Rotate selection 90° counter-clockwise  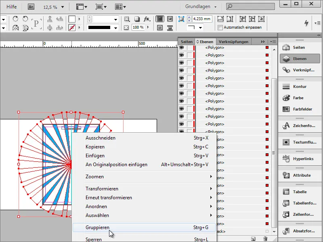[x=25, y=19]
